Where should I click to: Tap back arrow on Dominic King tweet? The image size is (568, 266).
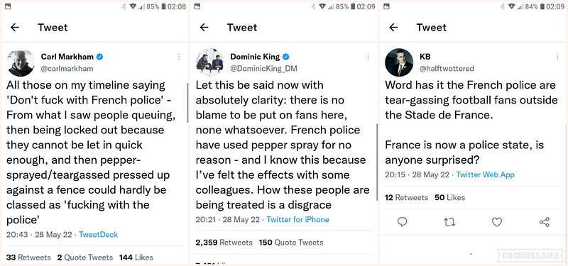tap(204, 27)
